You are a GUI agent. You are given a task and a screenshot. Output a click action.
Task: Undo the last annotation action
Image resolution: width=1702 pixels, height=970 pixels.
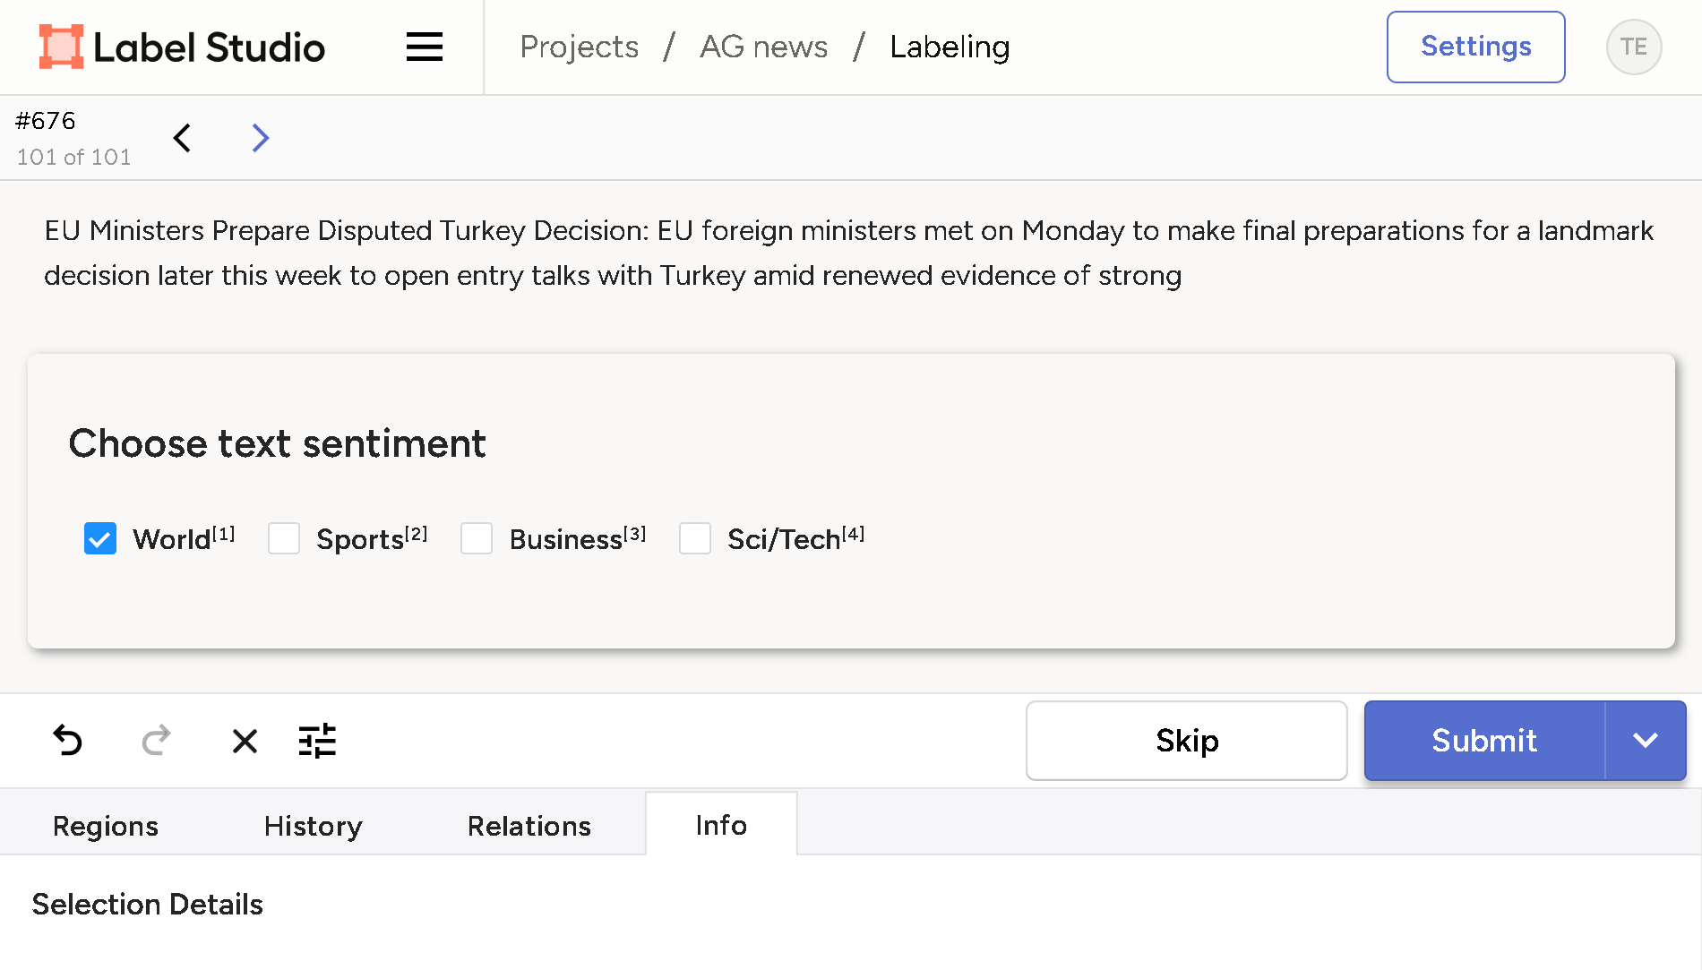tap(68, 741)
